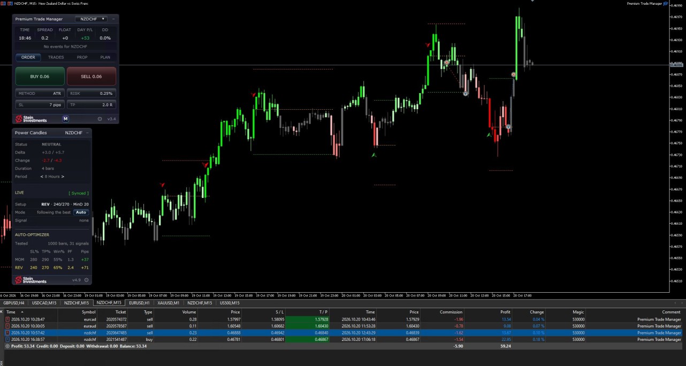Switch to the ORDER tab
This screenshot has height=366, width=686.
click(28, 57)
